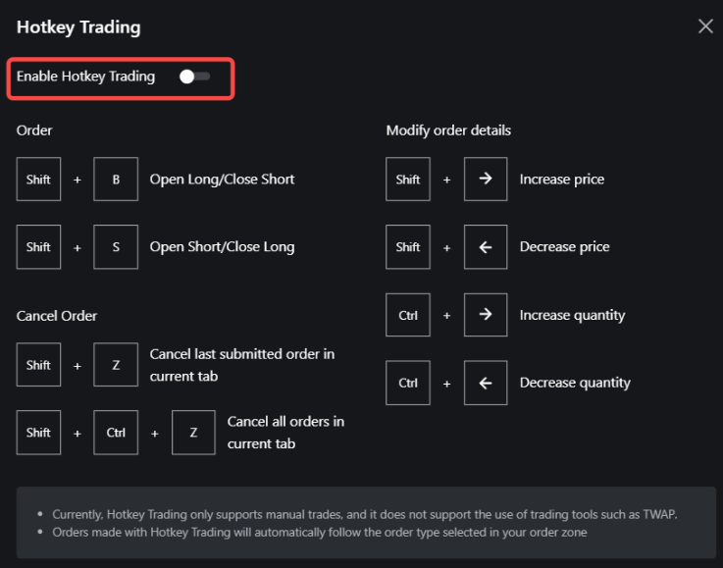Click the left arrow key for Decrease quantity
Image resolution: width=723 pixels, height=568 pixels.
click(485, 383)
